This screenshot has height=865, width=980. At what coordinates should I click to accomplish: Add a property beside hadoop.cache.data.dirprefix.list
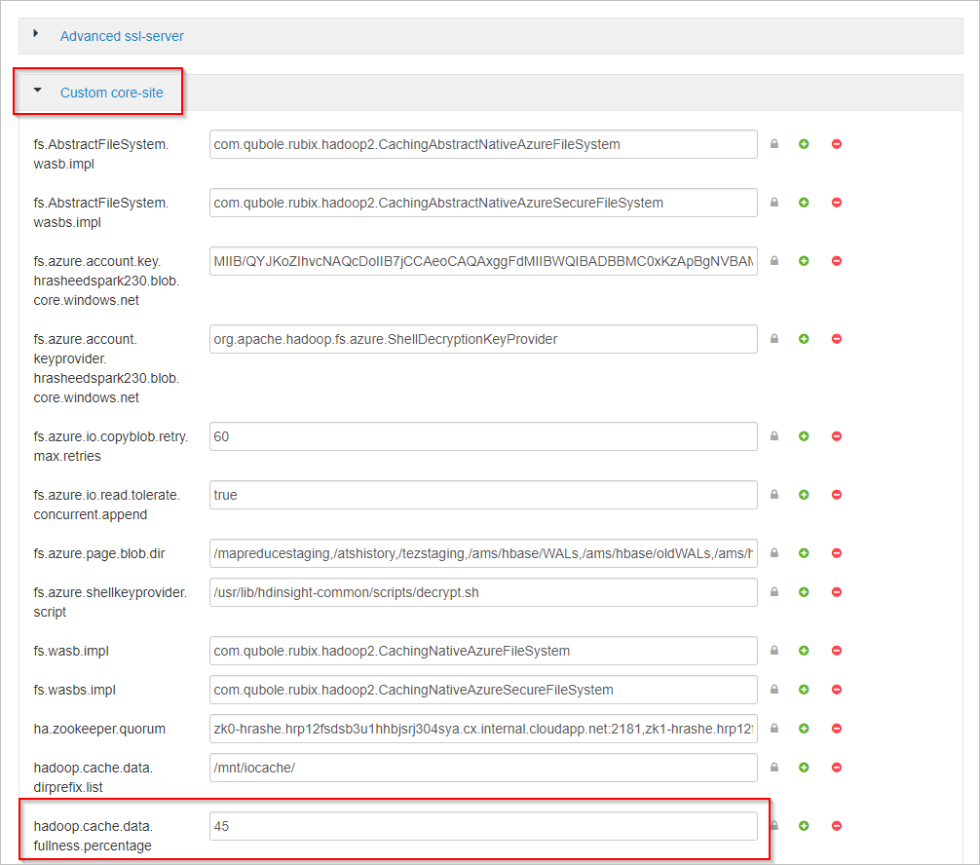(803, 767)
